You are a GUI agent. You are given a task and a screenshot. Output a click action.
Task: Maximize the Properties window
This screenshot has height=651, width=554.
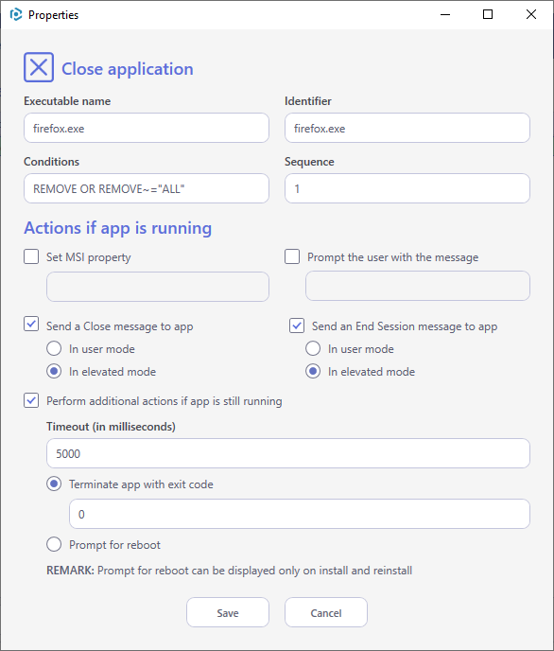point(488,14)
